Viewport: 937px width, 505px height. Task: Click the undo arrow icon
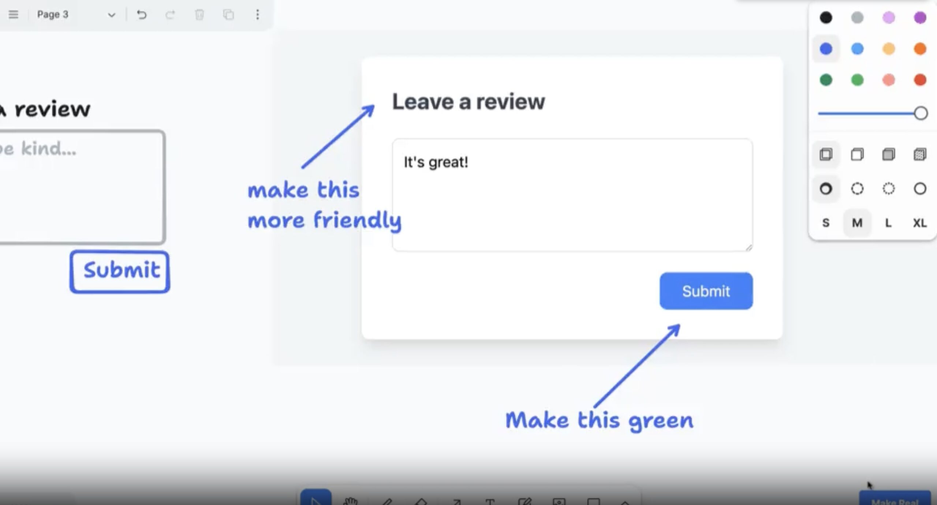point(142,15)
